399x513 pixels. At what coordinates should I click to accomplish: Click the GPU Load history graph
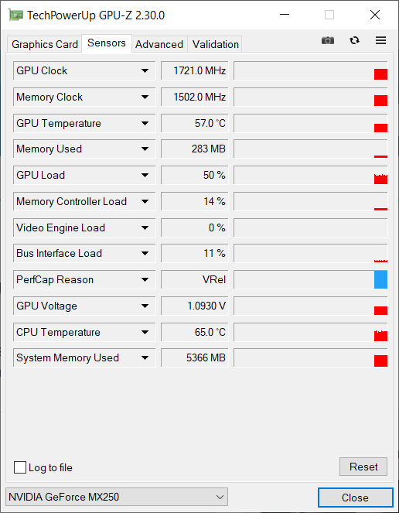coord(311,176)
